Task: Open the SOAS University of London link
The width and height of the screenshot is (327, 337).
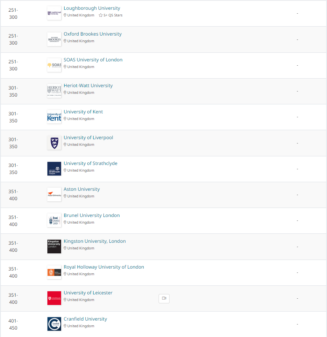Action: click(x=93, y=60)
